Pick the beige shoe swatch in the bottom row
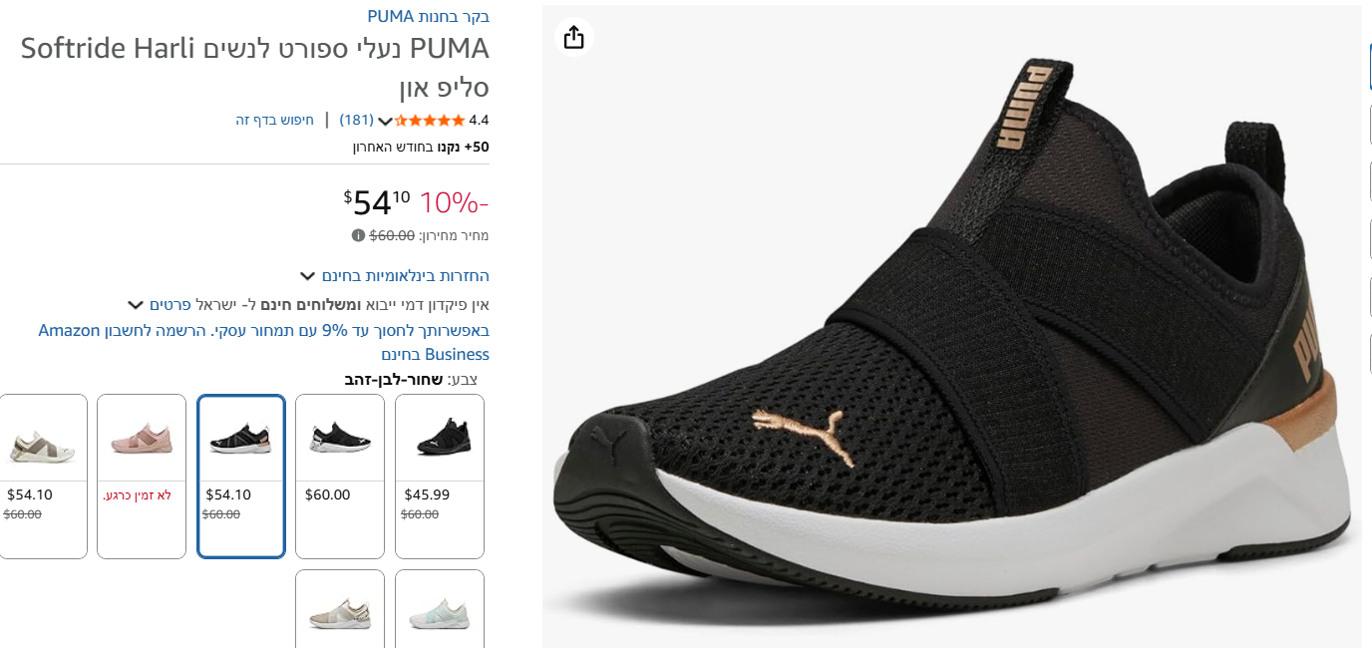1372x648 pixels. pos(340,608)
